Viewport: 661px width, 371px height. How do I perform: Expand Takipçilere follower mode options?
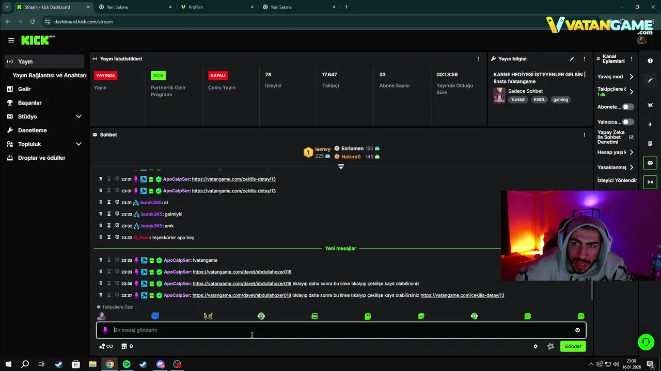631,92
